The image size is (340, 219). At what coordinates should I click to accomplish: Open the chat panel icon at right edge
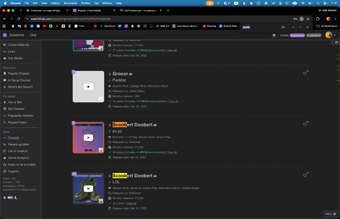[337, 42]
